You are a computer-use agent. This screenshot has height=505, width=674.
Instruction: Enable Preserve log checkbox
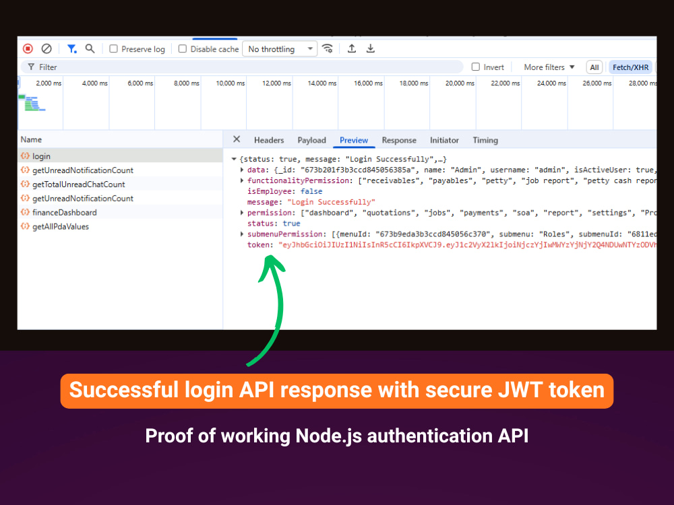(113, 48)
